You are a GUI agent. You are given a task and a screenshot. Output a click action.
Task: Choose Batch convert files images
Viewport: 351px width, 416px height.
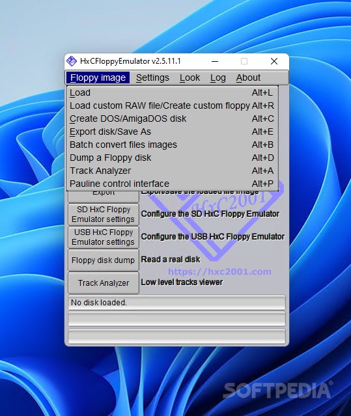tap(173, 145)
